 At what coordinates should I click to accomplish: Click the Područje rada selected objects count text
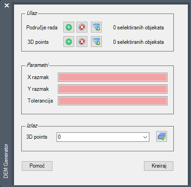[138, 28]
